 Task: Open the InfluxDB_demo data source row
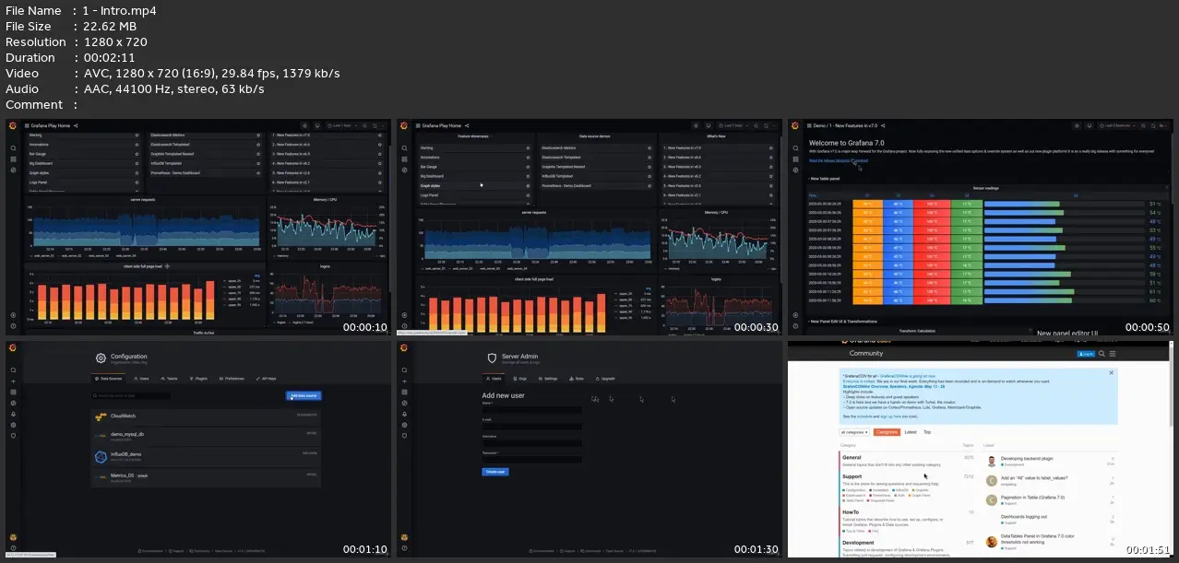click(x=206, y=456)
